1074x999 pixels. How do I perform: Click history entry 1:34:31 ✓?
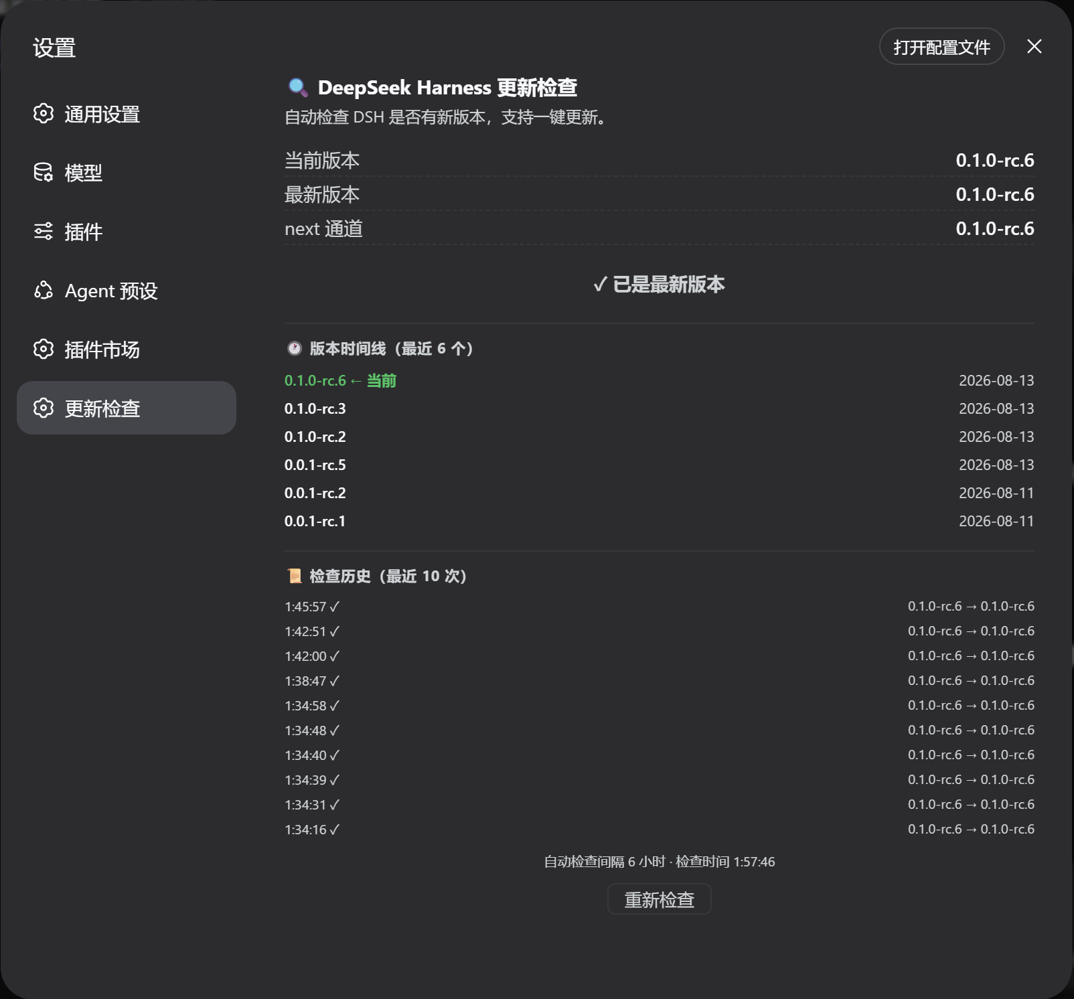tap(313, 805)
